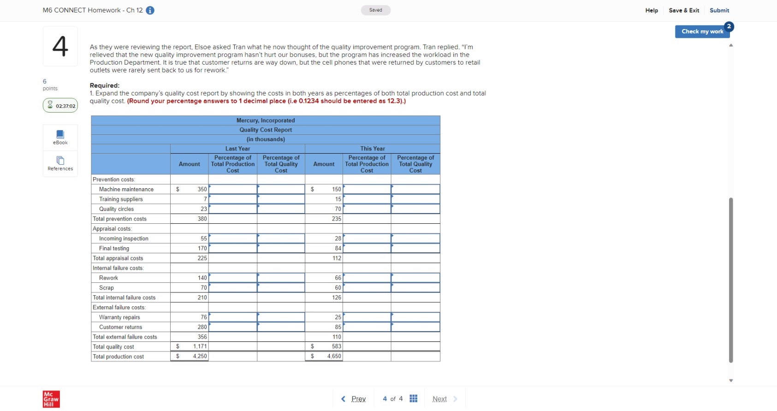777x411 pixels.
Task: Click the 'Total quality cost' row label
Action: pos(113,347)
